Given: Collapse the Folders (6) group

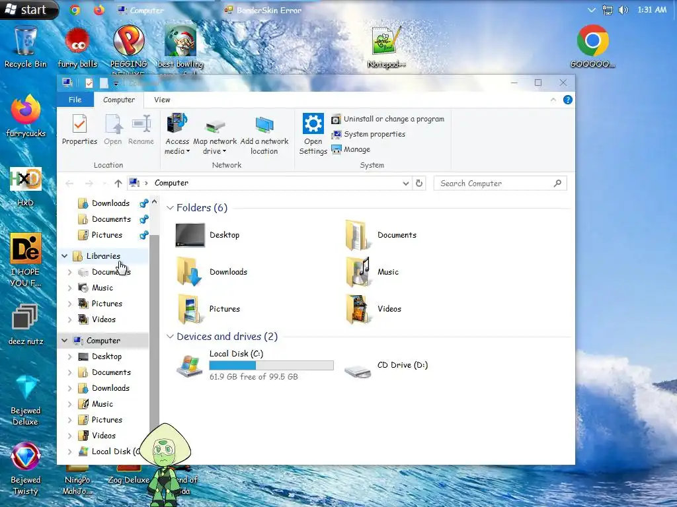Looking at the screenshot, I should click(170, 208).
